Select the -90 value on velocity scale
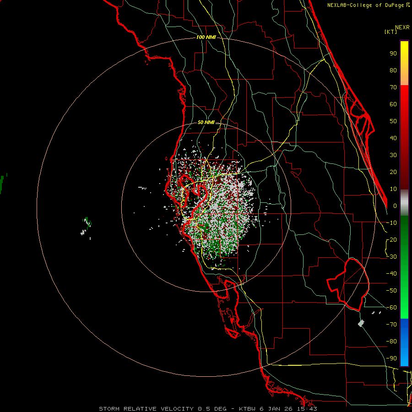Screen dimensions: 412x412 coord(391,358)
